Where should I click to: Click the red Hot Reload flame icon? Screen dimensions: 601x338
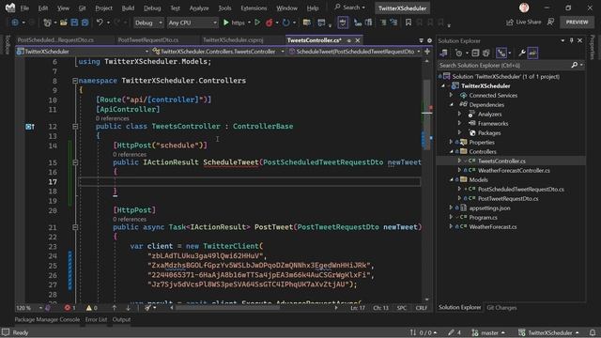pos(270,23)
